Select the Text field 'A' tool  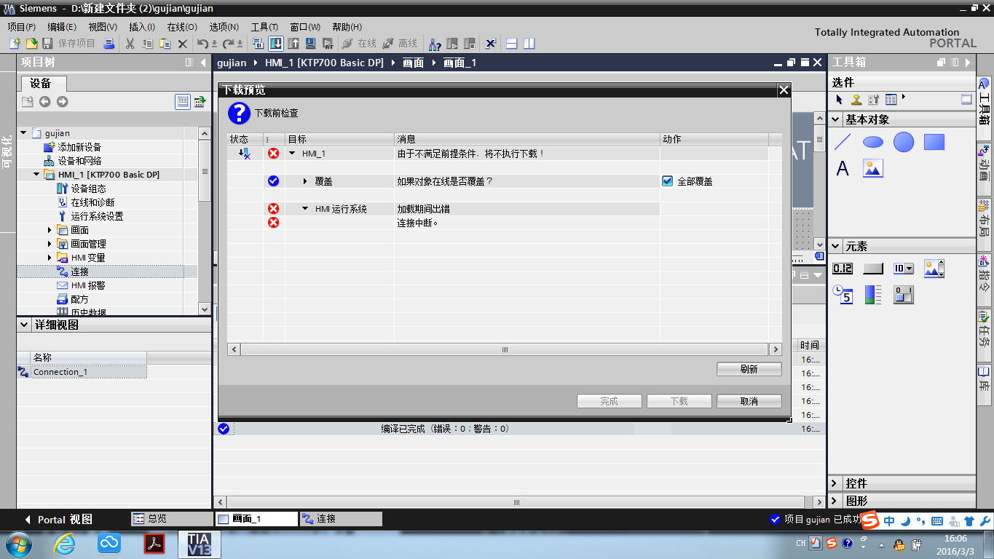[x=843, y=168]
